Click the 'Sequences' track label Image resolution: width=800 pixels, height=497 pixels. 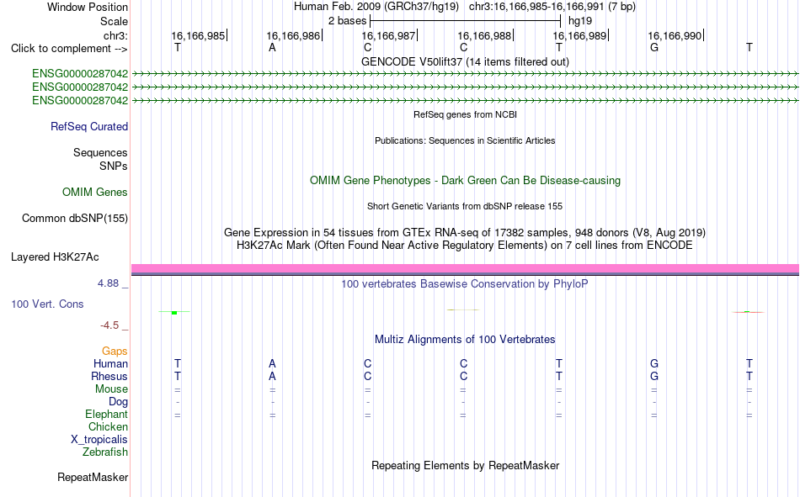point(100,152)
